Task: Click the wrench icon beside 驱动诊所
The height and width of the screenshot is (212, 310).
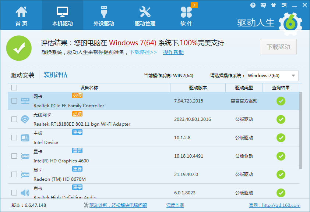Action: pyautogui.click(x=86, y=205)
